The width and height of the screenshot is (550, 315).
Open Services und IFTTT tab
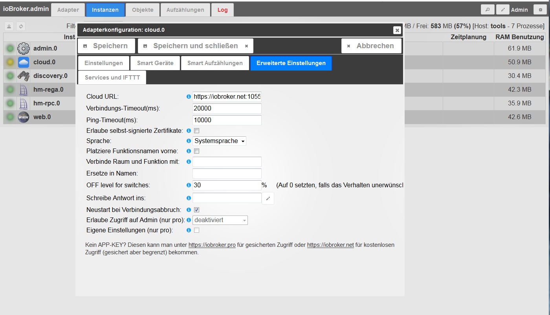click(x=112, y=78)
